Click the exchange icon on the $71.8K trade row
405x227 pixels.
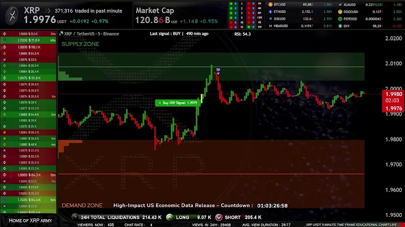point(4,40)
